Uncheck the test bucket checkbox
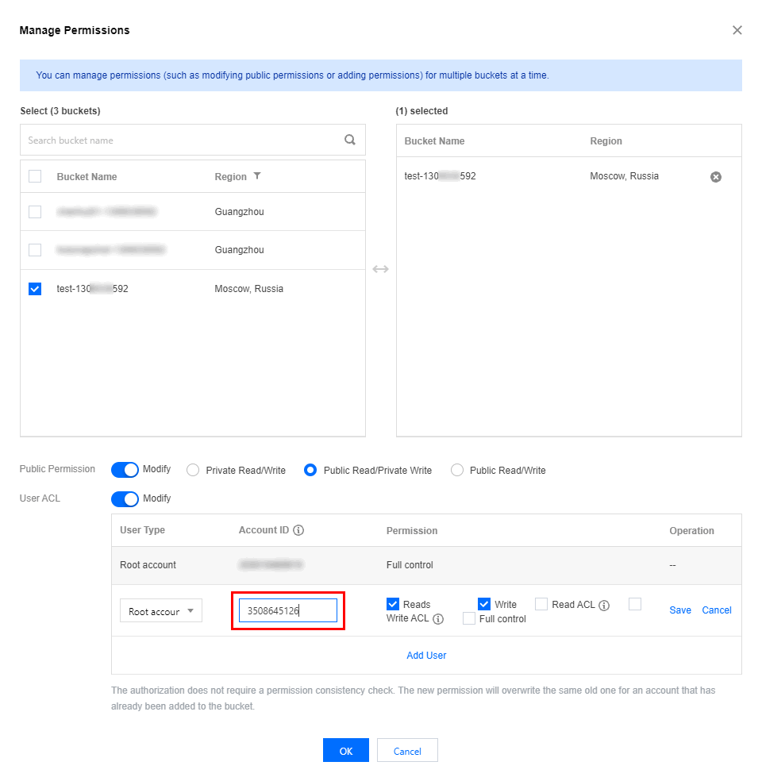Screen dimensions: 762x781 coord(35,289)
